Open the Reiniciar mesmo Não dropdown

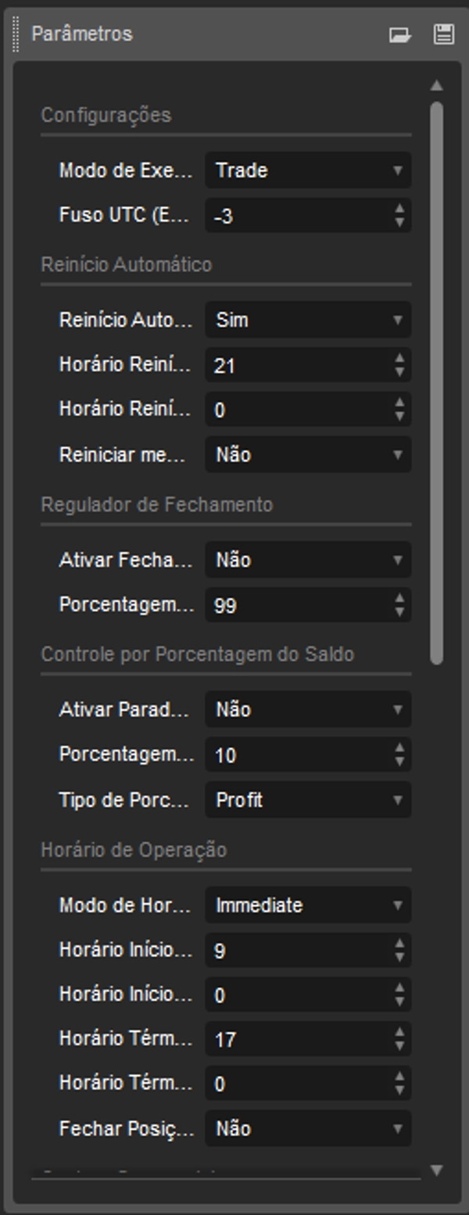point(308,454)
